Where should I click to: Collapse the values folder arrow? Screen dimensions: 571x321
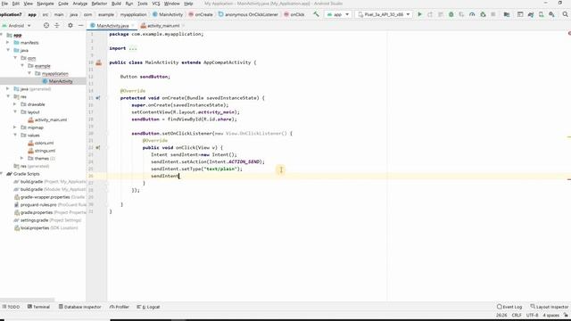tap(15, 135)
